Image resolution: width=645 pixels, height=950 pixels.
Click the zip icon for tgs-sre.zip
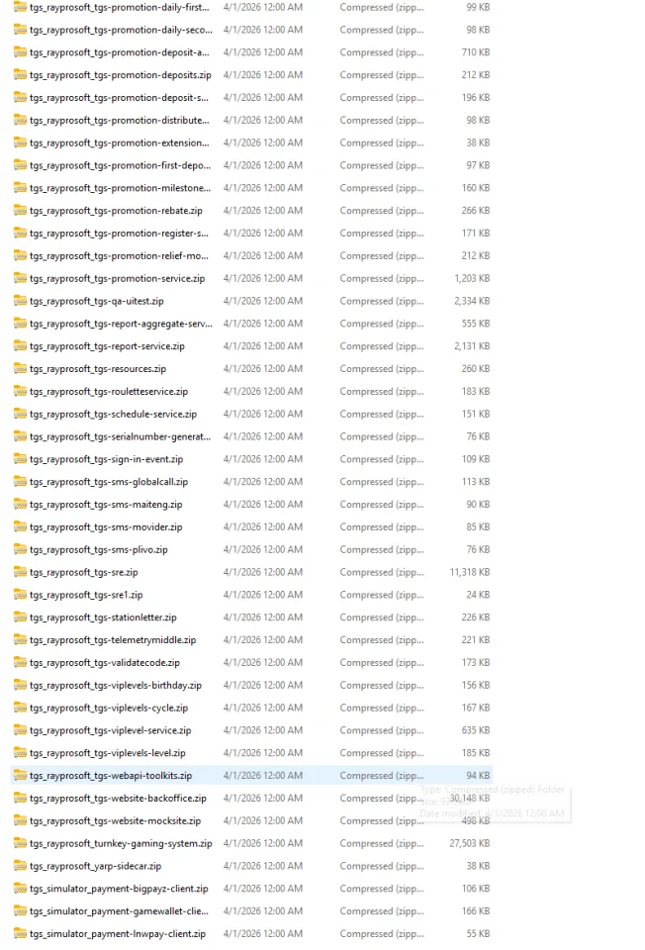point(20,573)
